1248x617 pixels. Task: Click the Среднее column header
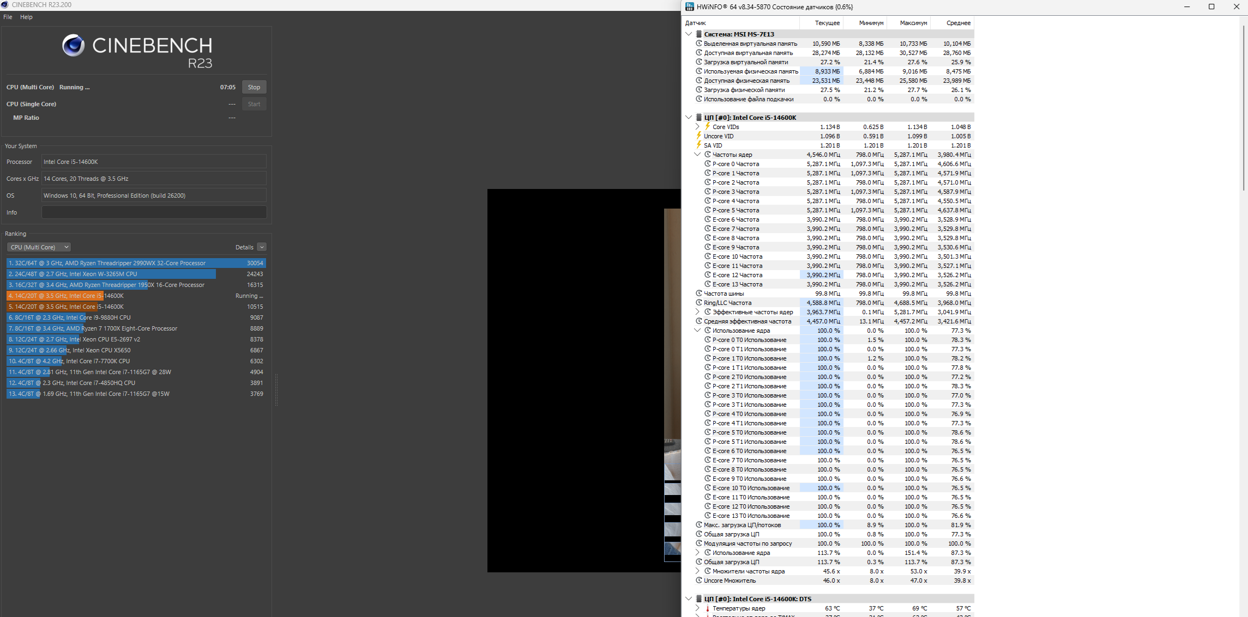coord(952,23)
